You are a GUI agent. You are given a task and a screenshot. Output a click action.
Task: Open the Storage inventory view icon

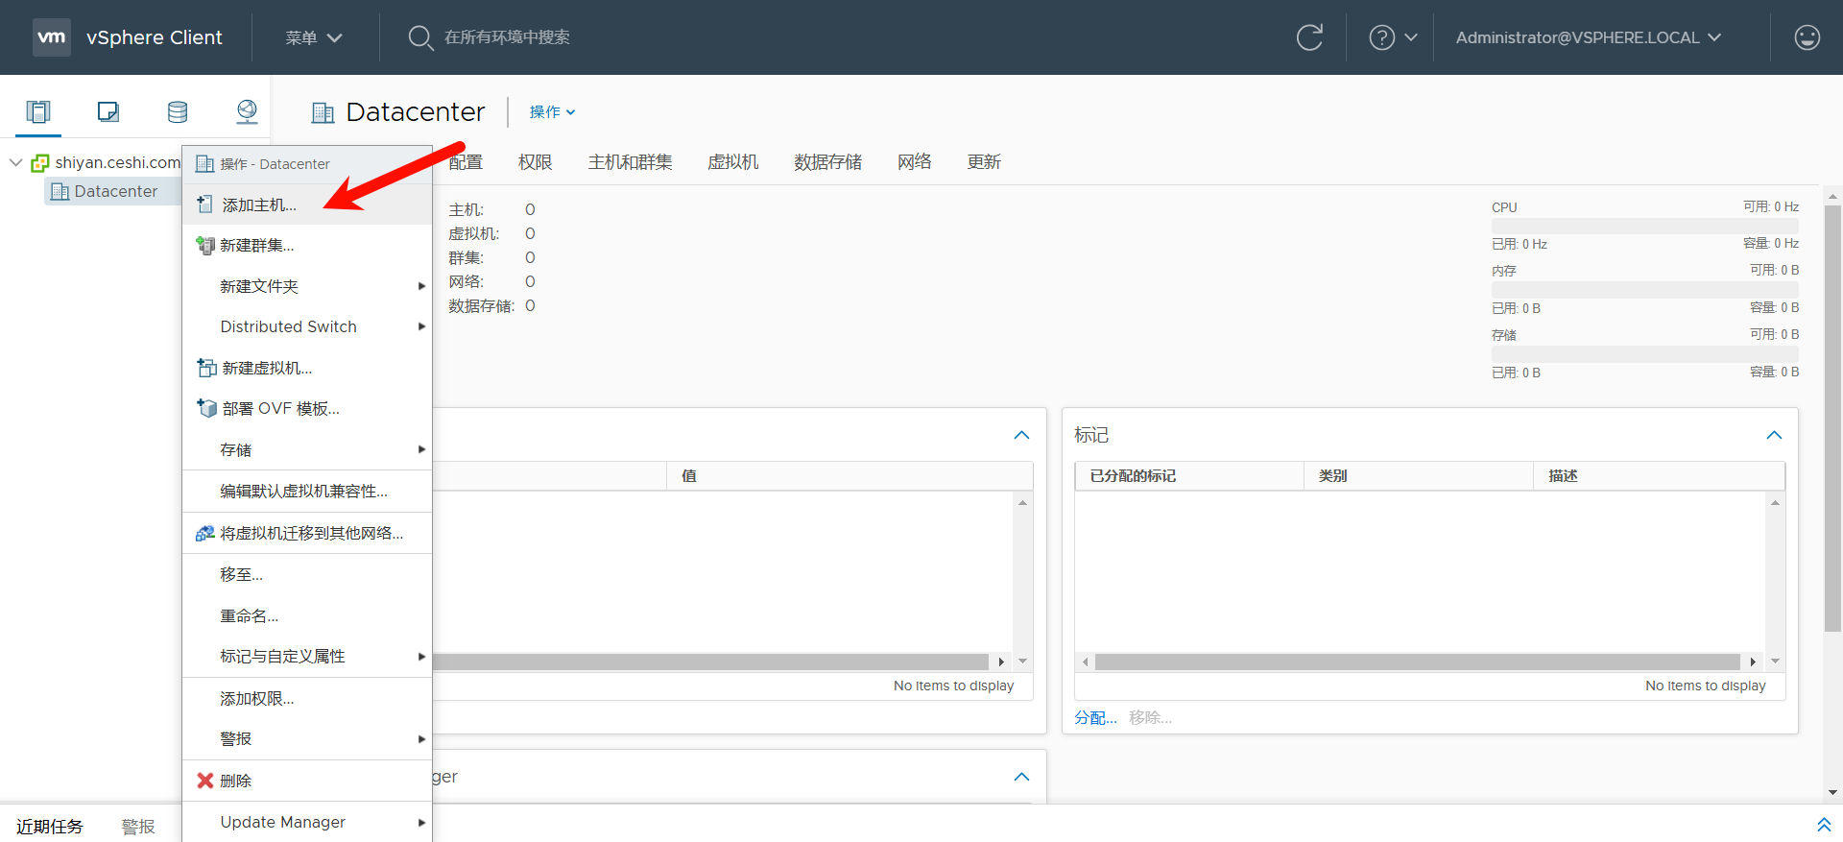178,111
